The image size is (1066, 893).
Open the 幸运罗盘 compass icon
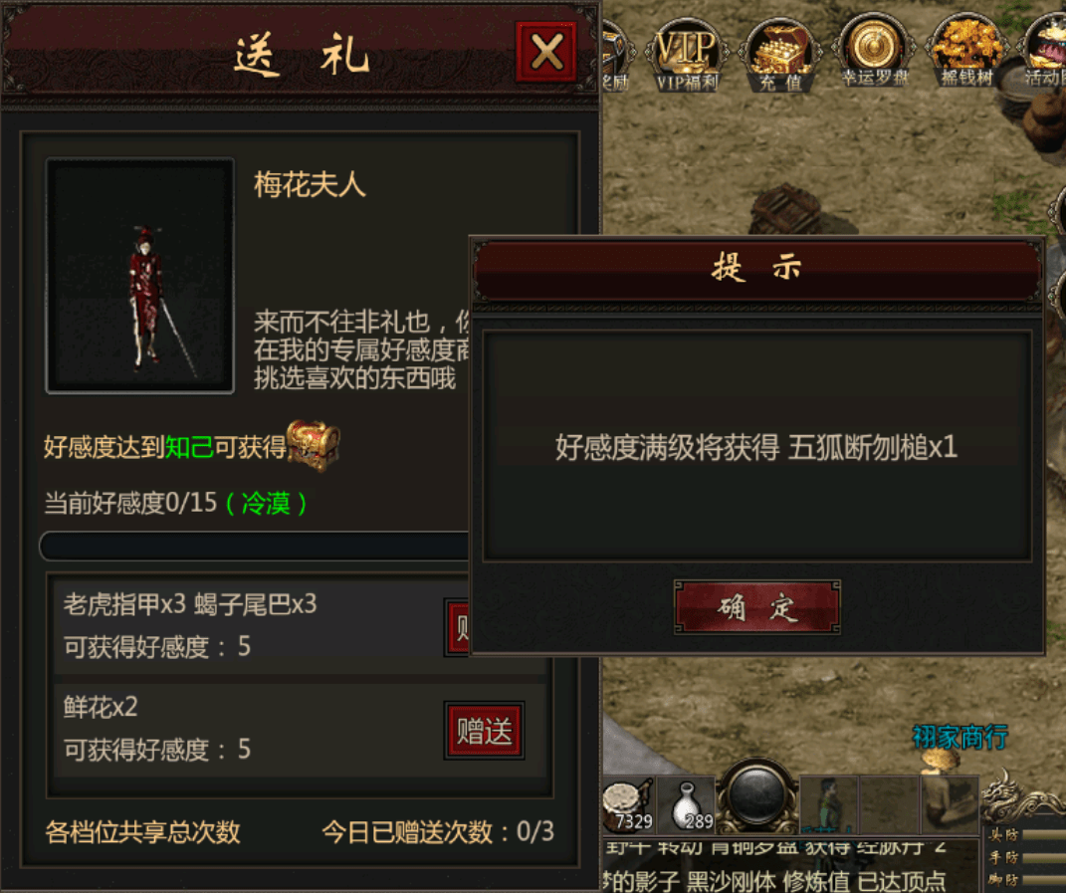874,53
